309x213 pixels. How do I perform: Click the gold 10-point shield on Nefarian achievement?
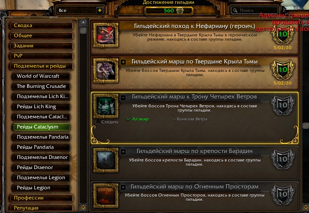[283, 34]
